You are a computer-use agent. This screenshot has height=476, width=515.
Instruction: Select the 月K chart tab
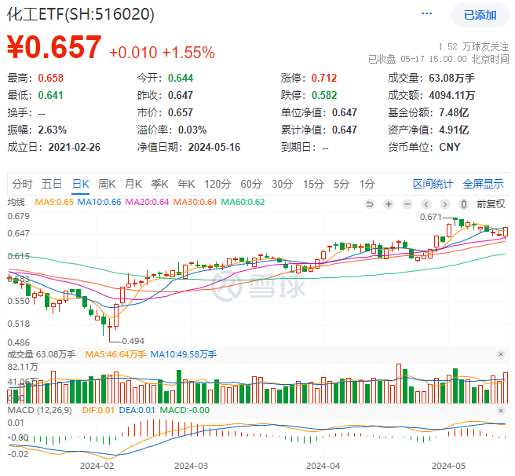(x=133, y=184)
